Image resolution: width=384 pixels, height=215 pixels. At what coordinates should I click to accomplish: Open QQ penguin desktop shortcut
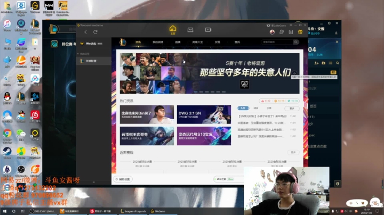click(7, 98)
